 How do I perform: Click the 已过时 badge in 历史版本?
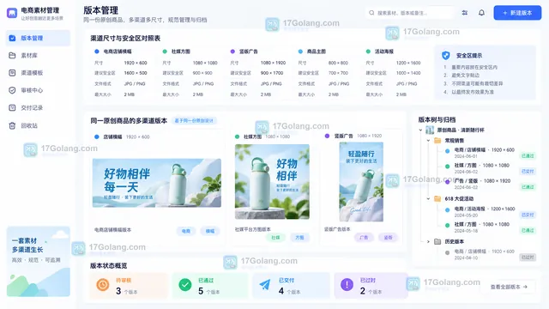[528, 257]
